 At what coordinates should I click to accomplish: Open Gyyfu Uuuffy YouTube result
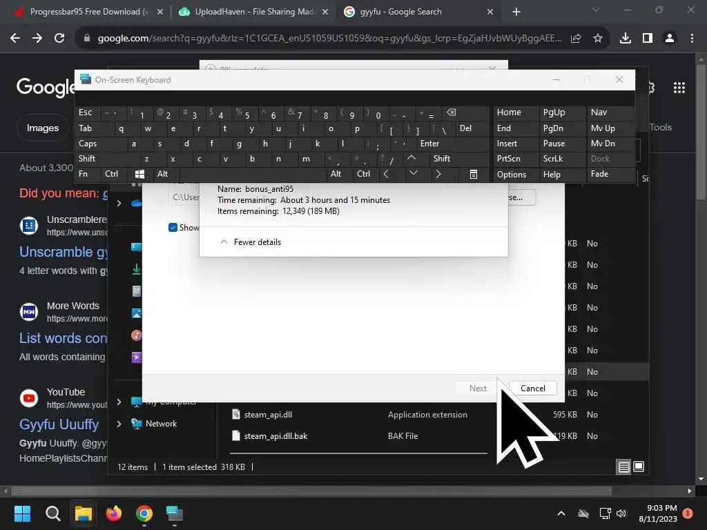pos(59,424)
